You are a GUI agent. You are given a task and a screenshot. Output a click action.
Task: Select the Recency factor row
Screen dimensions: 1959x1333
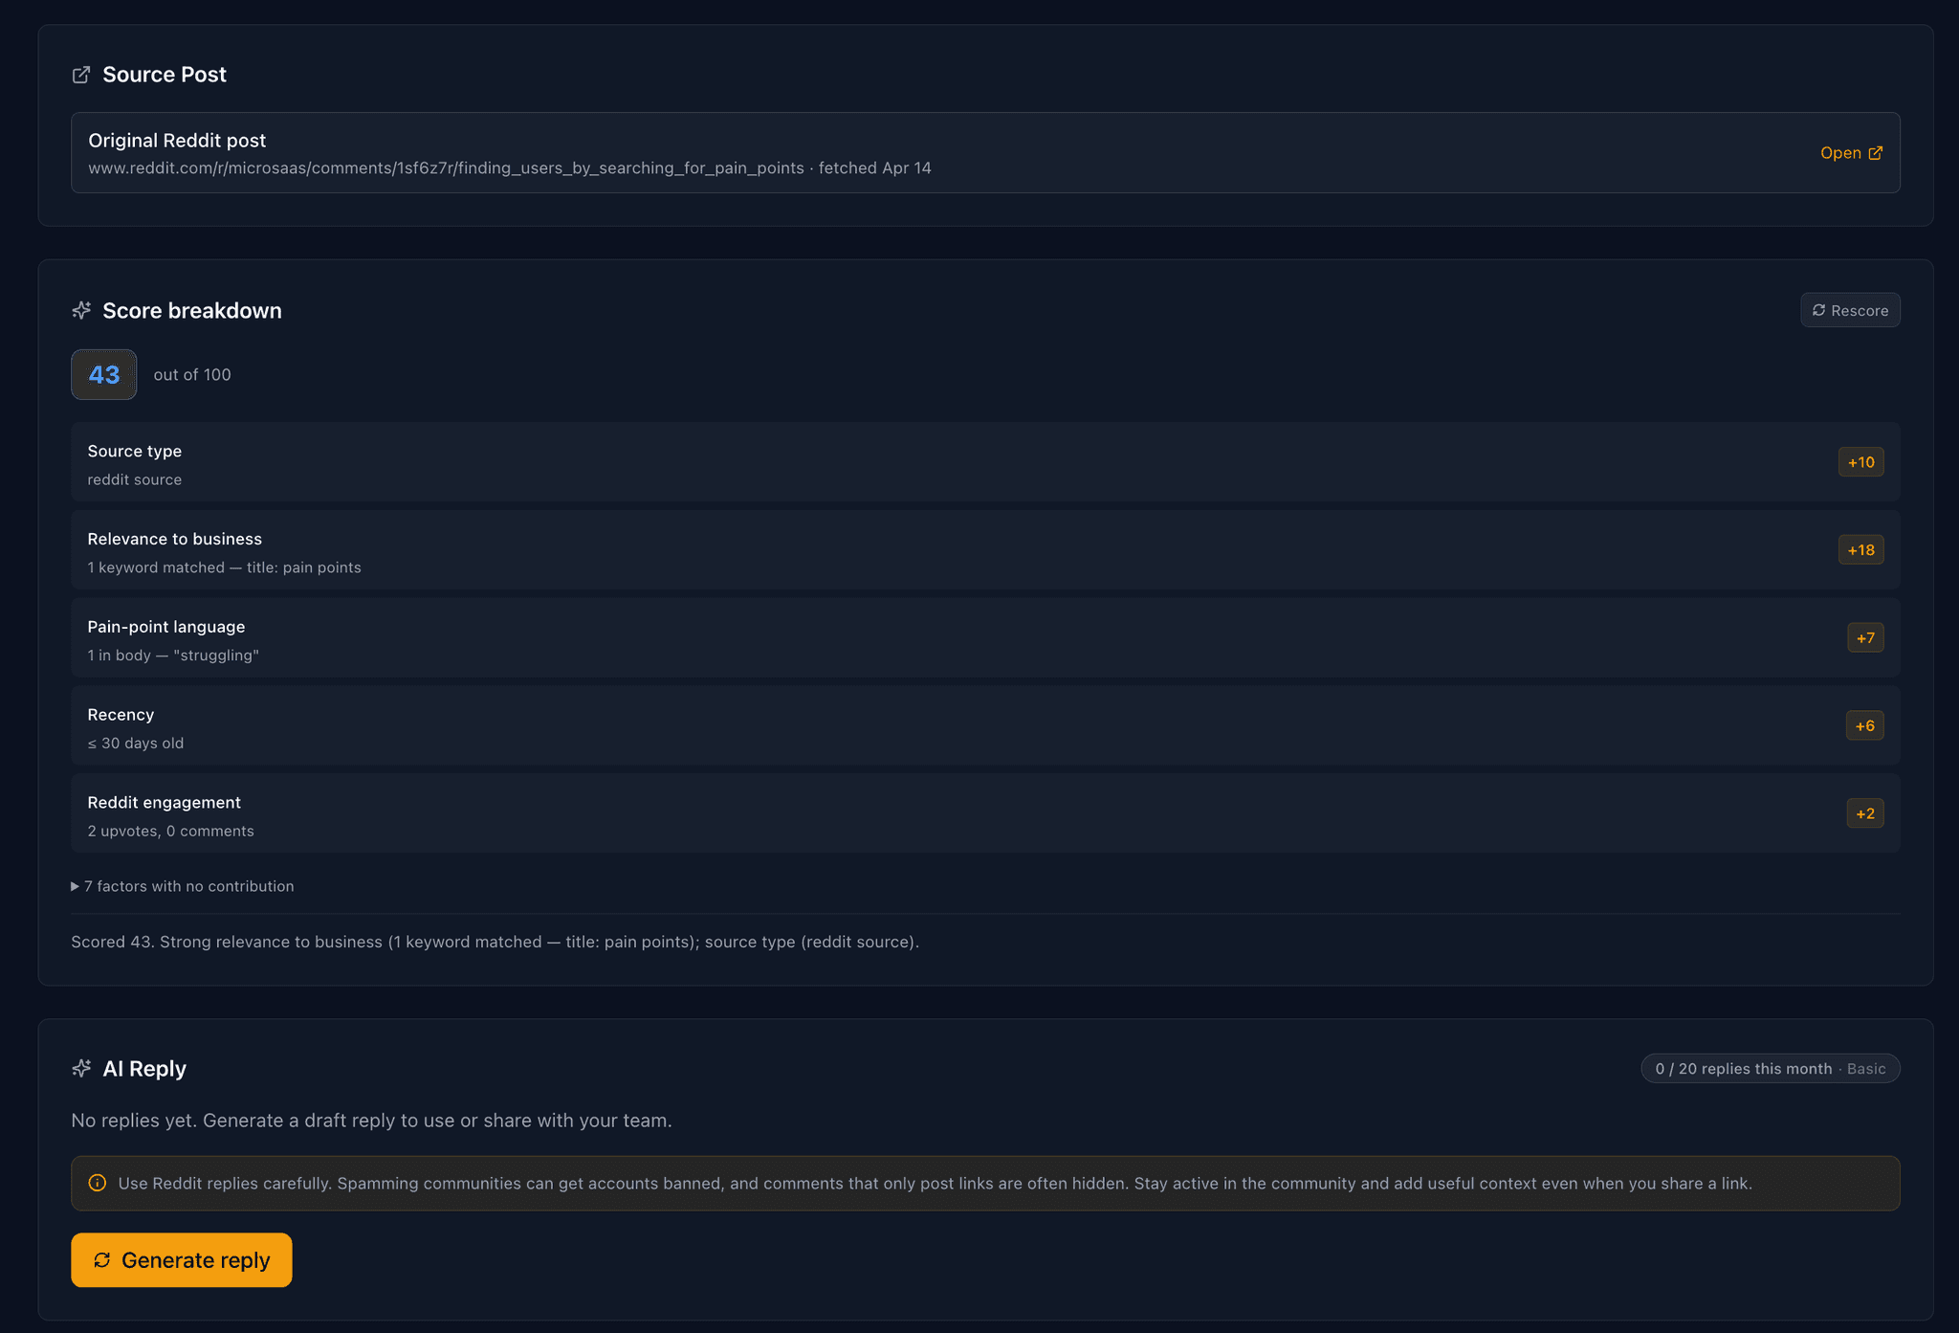[x=985, y=725]
